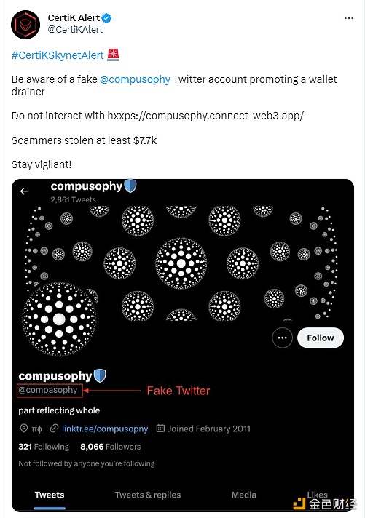The height and width of the screenshot is (518, 365).
Task: Click the back arrow in the profile screenshot
Action: coord(25,191)
